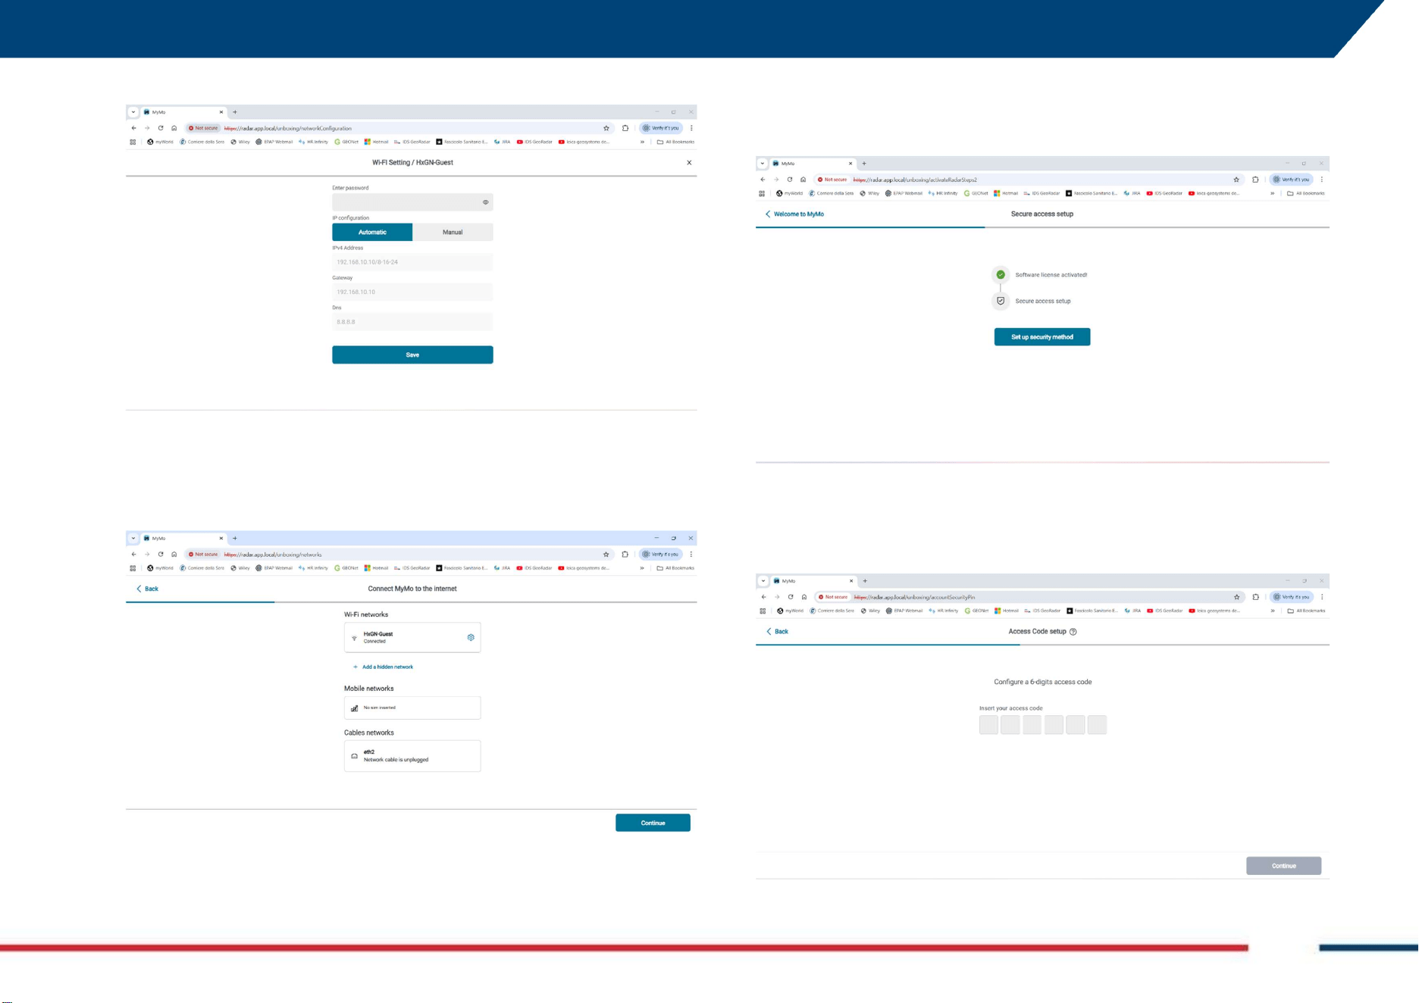Click Not secure badge in Wi-Fi Setting browser window

tap(203, 128)
